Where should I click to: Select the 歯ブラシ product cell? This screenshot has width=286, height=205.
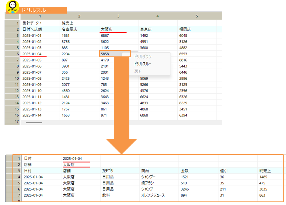click(x=159, y=183)
